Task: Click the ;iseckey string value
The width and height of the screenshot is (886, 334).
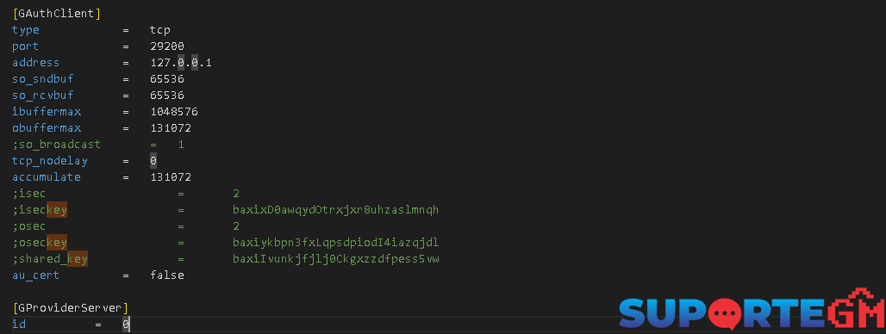Action: point(335,210)
